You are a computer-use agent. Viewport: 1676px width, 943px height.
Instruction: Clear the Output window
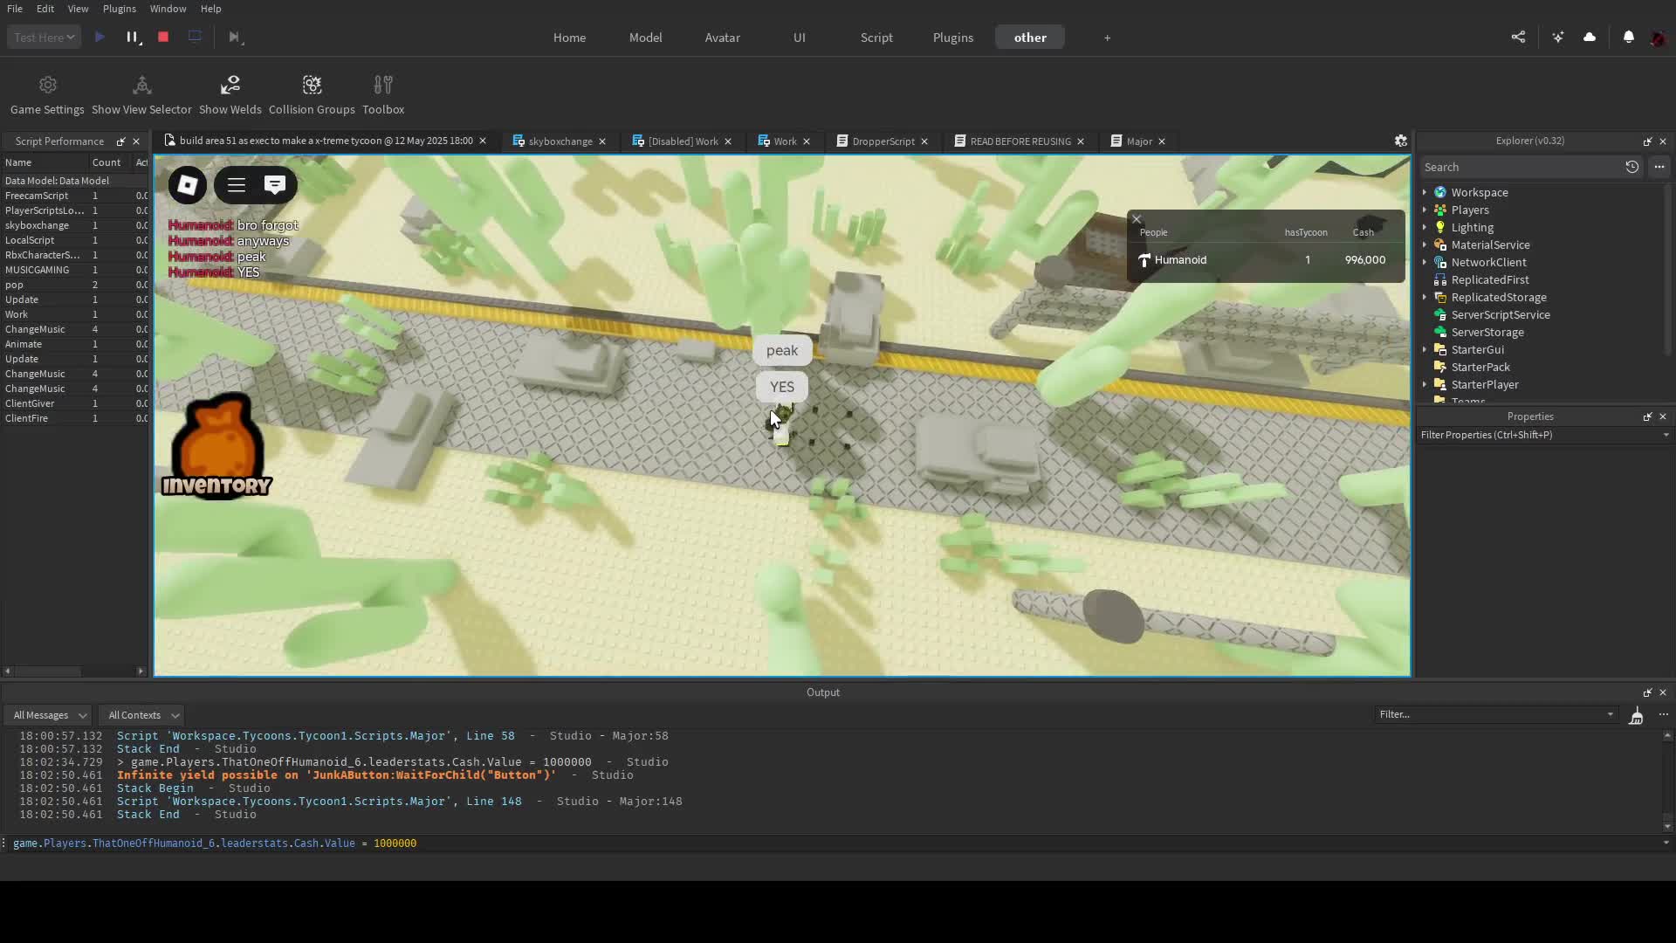pos(1636,716)
